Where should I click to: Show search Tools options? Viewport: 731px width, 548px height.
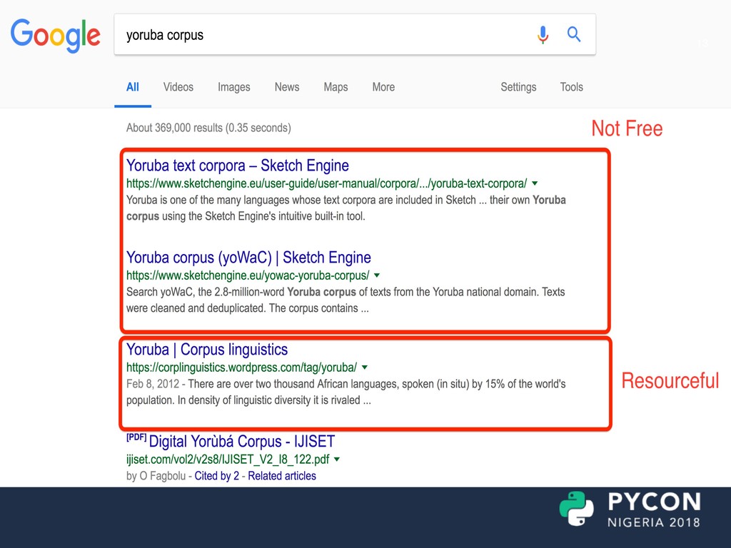(571, 87)
